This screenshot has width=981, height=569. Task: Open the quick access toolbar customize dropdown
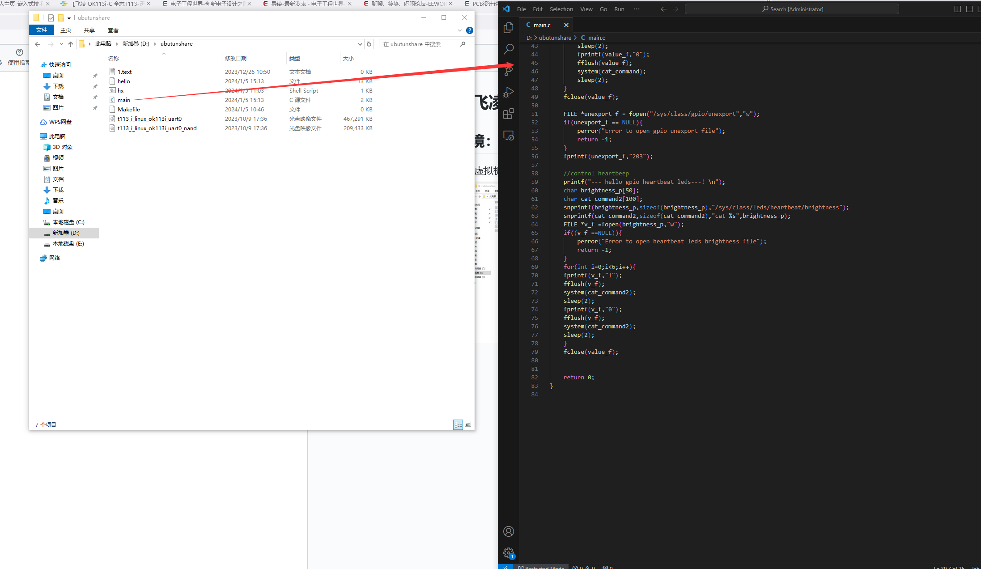(x=69, y=18)
